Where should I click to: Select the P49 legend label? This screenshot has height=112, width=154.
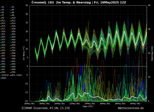[3, 72]
